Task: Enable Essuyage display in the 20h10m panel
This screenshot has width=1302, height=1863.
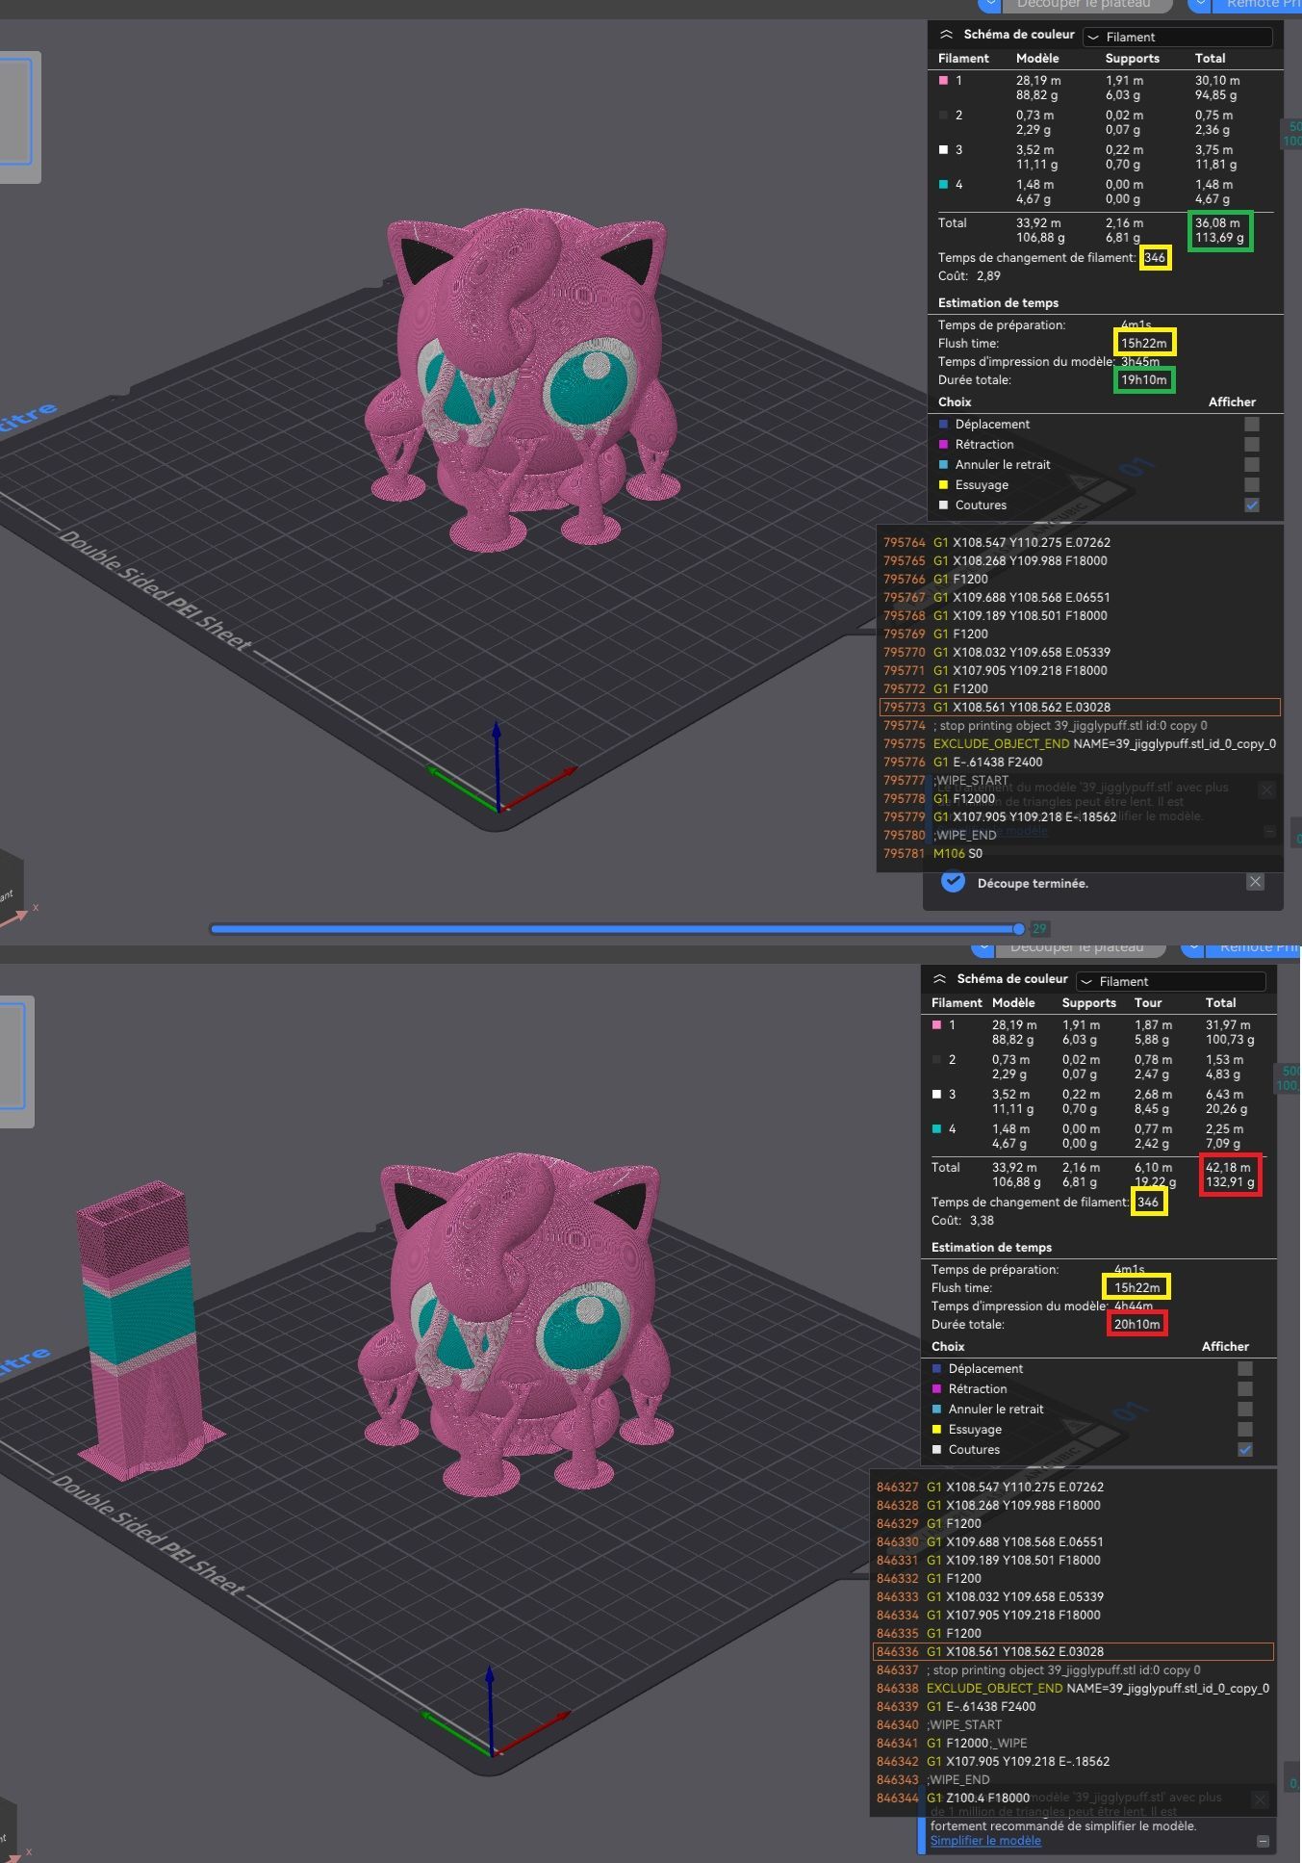Action: coord(1244,1429)
